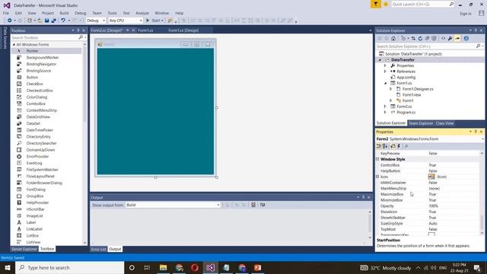Click the Show All Files icon in Solution Explorer

[434, 39]
